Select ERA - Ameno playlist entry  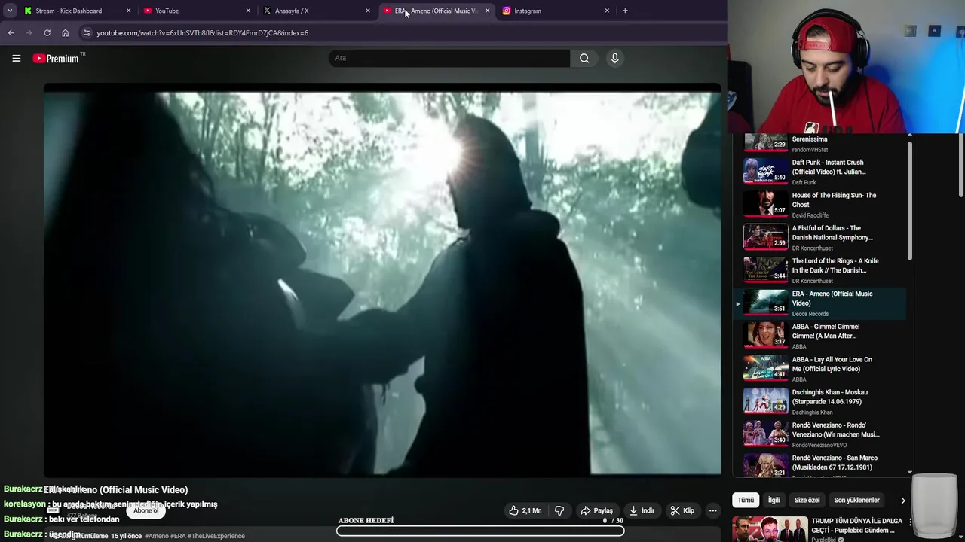pos(819,303)
